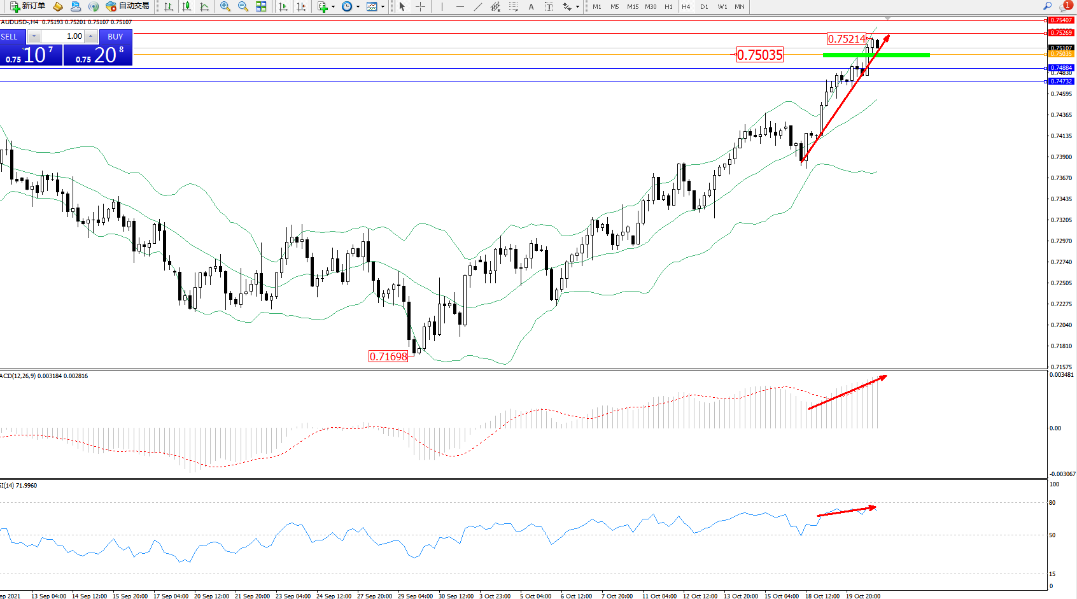
Task: Switch chart to bar chart display
Action: coord(169,6)
